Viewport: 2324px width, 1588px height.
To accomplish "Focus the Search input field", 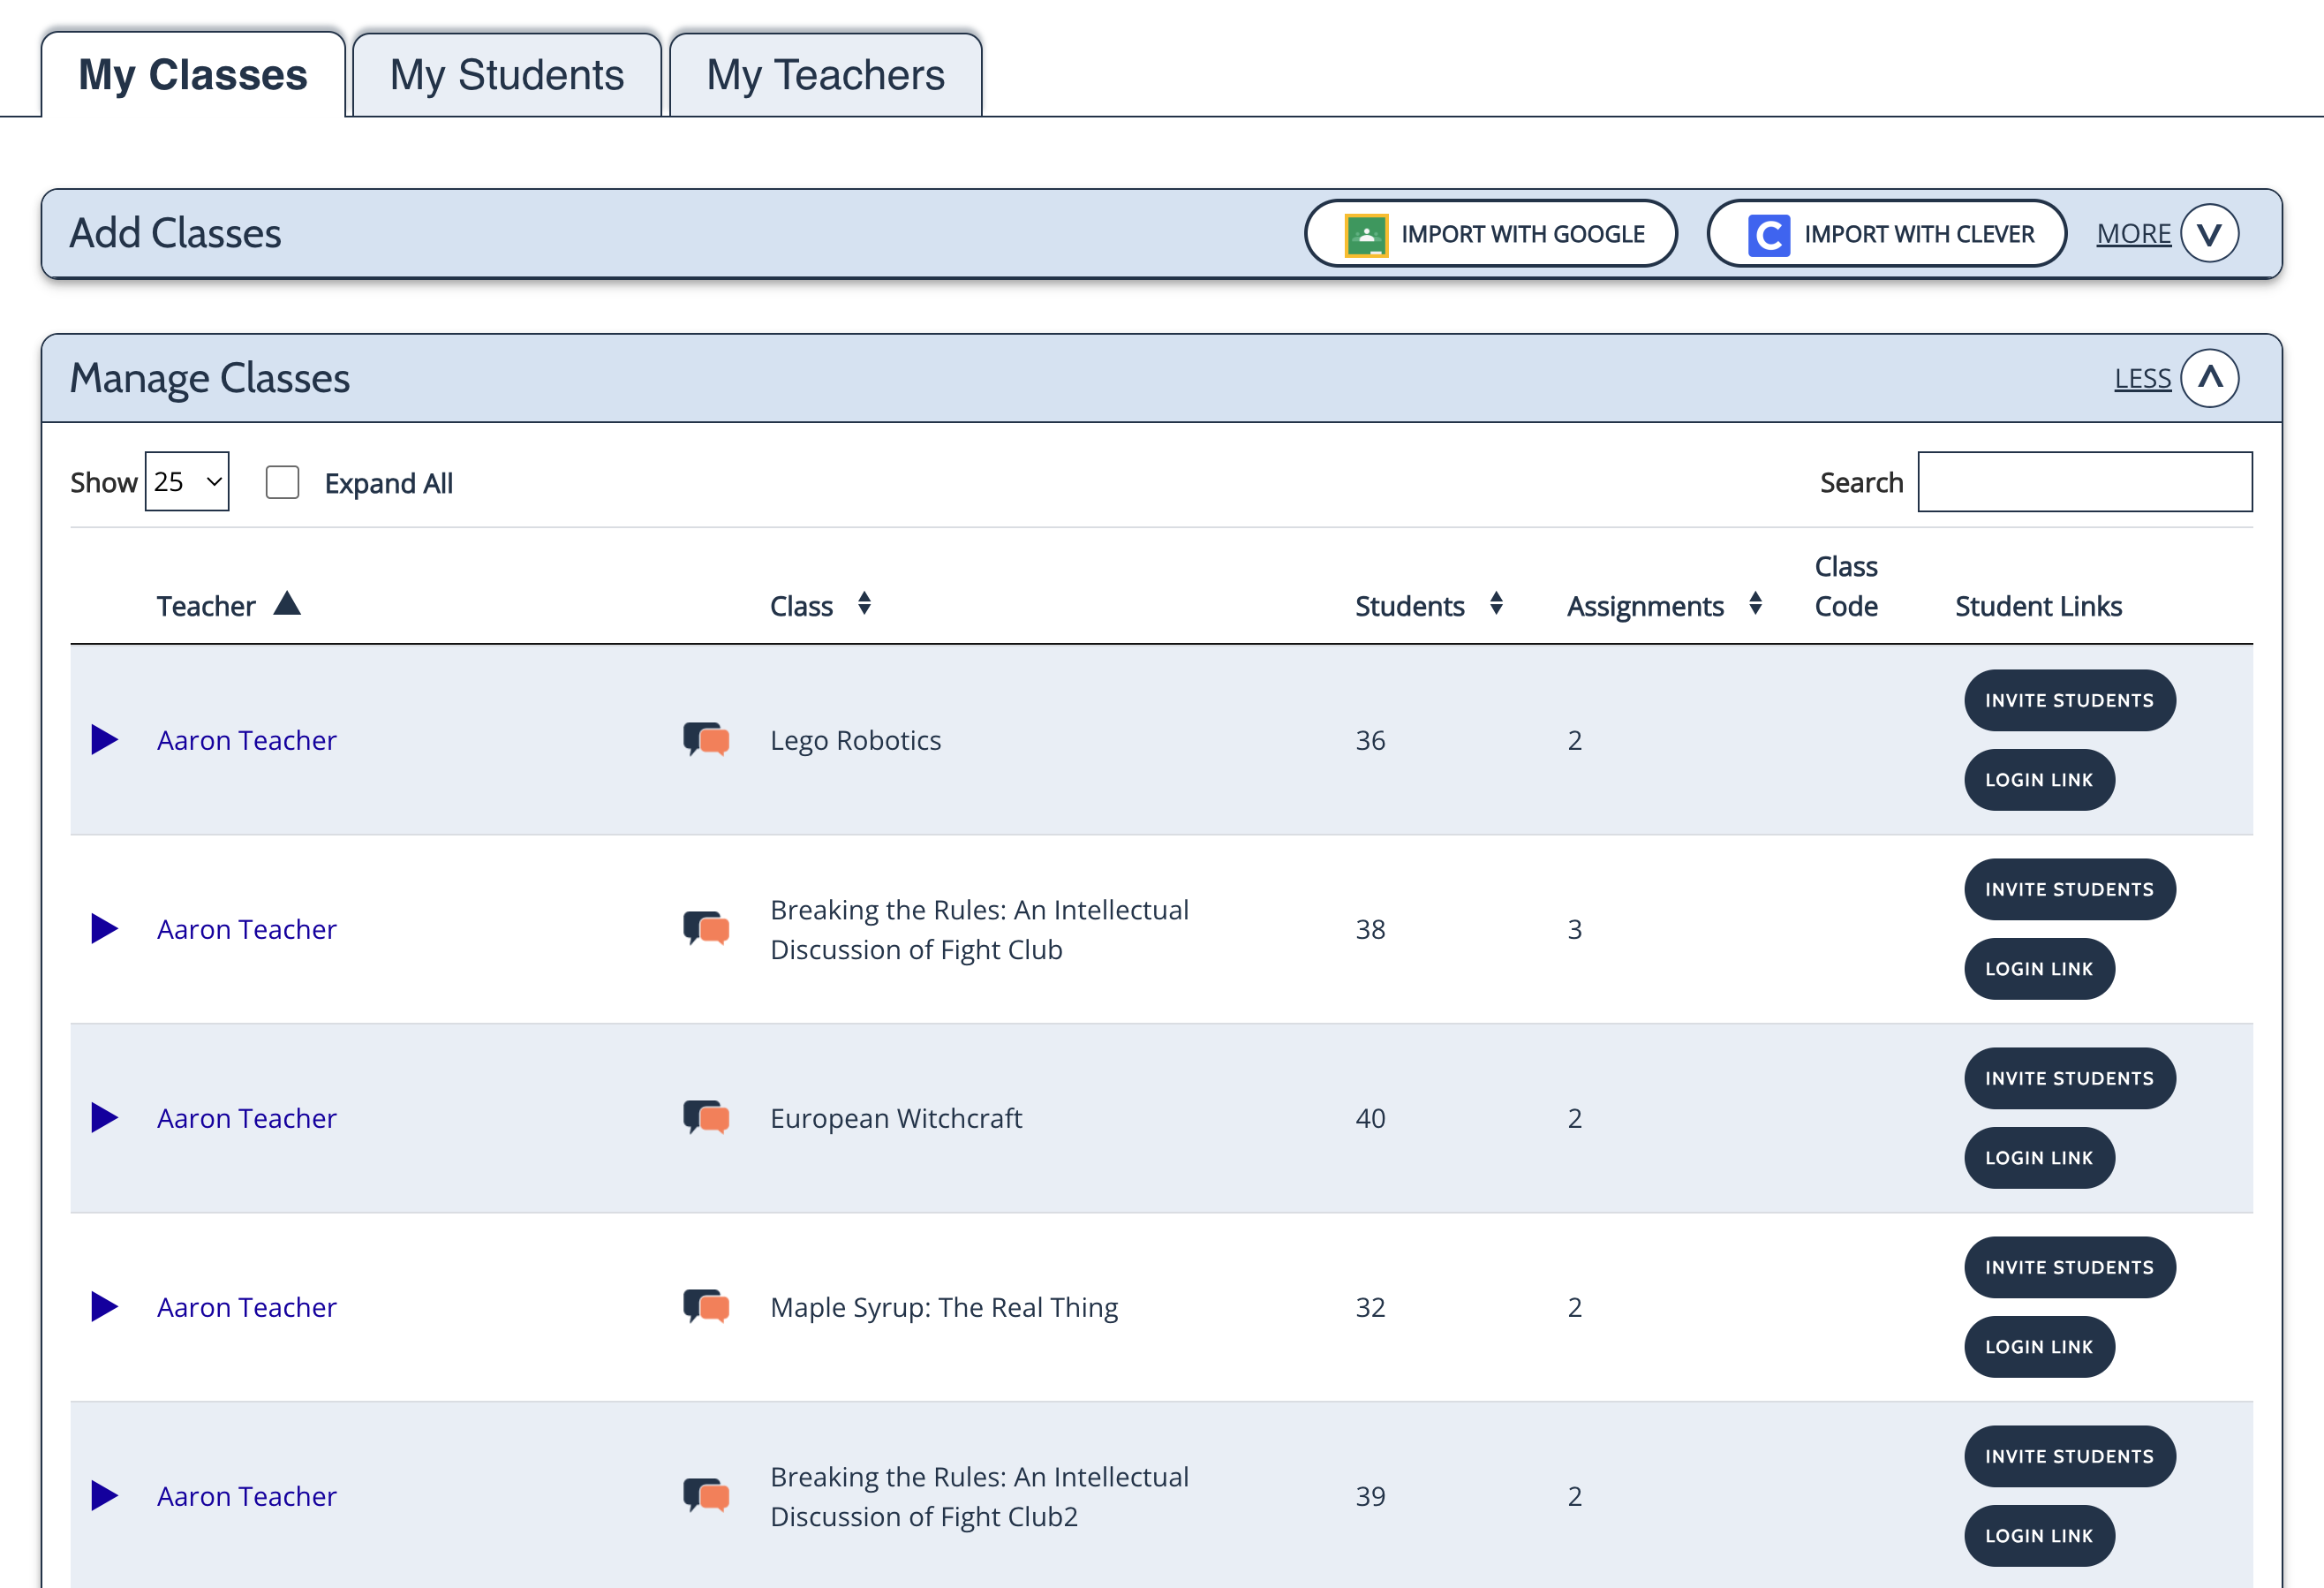I will pos(2084,482).
